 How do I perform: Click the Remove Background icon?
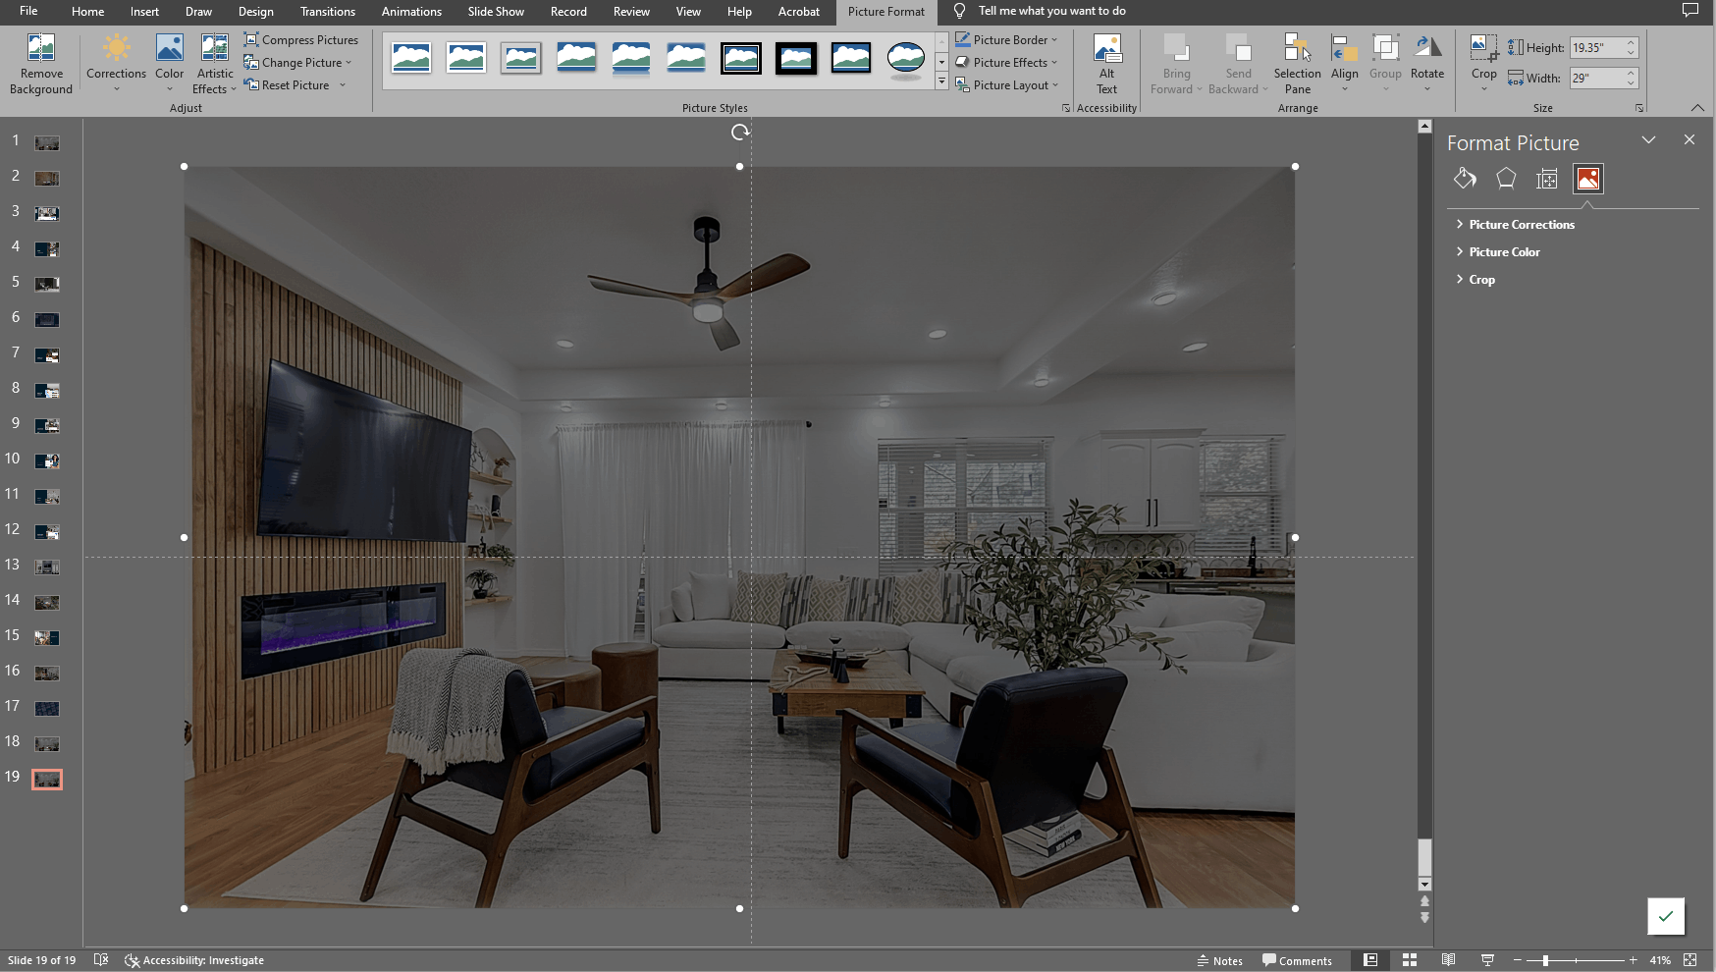pyautogui.click(x=40, y=64)
